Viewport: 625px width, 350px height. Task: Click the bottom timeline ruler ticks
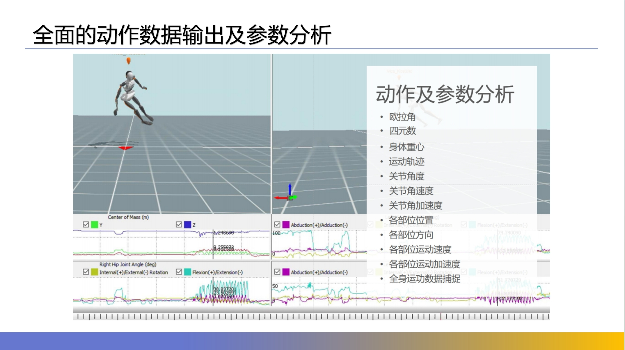point(311,317)
